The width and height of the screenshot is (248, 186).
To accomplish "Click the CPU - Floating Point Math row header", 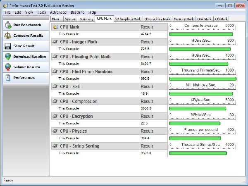I will point(86,57).
